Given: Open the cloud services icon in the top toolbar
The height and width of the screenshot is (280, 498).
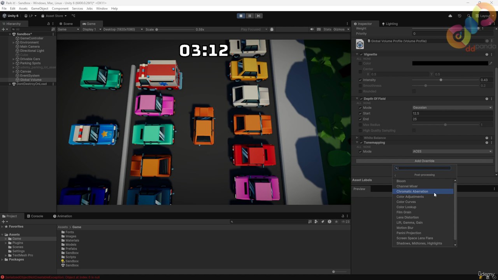Looking at the screenshot, I should pos(450,16).
